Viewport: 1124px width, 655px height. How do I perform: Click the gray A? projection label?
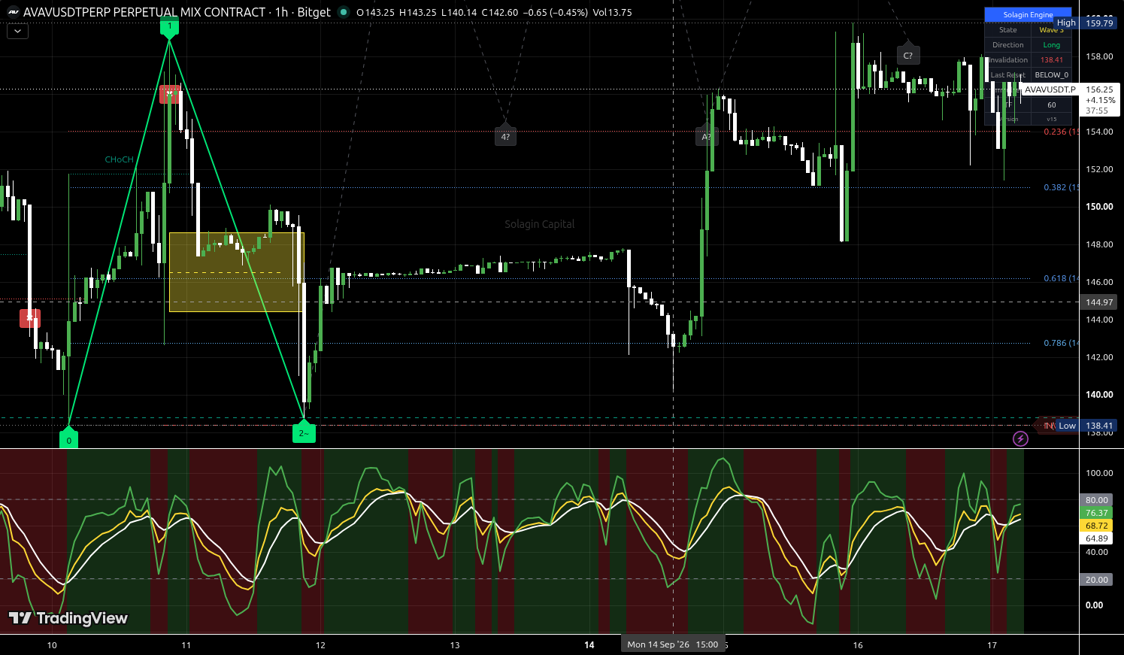point(707,136)
